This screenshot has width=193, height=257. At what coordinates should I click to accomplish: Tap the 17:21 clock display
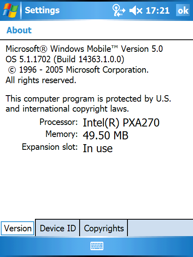(x=158, y=11)
